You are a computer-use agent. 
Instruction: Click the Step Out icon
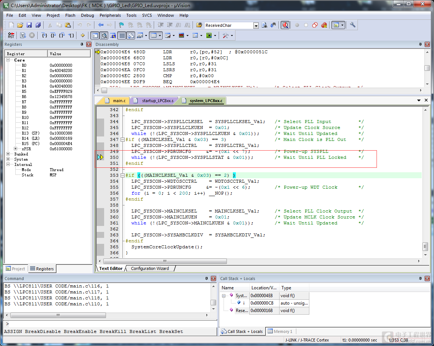click(62, 35)
